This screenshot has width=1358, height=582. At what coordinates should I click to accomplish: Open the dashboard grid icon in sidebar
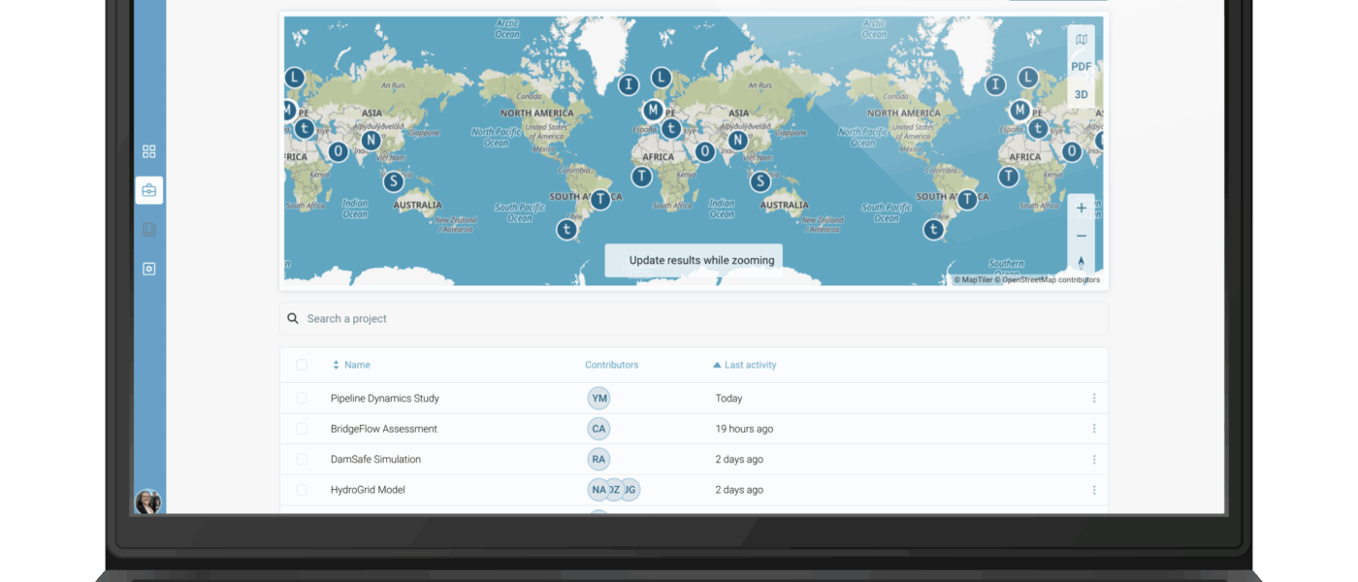[x=148, y=151]
